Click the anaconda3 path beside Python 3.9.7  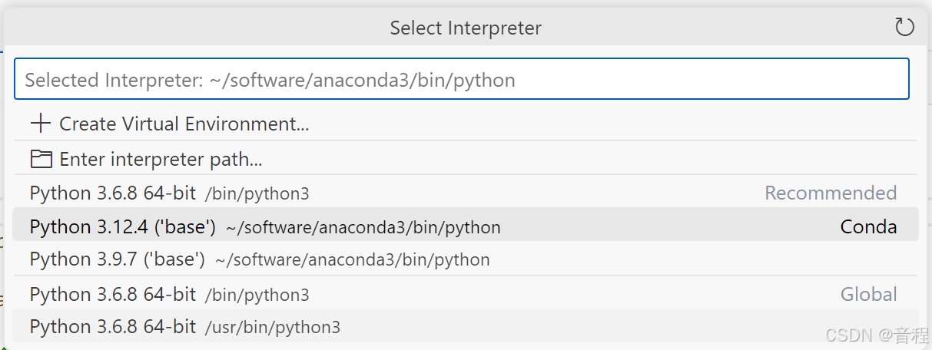tap(352, 260)
